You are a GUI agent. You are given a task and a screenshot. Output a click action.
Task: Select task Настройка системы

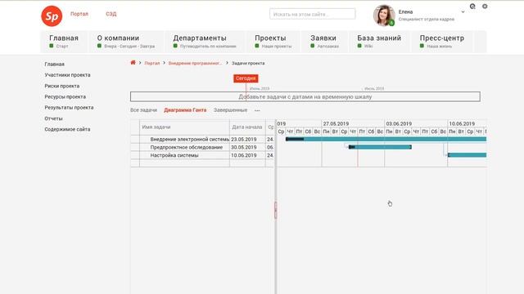pos(174,155)
